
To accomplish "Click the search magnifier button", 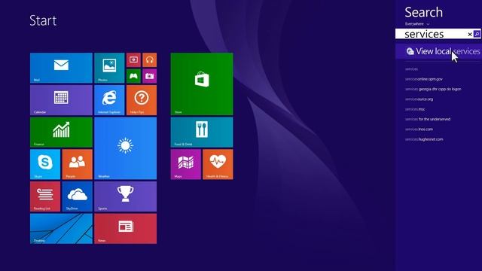I will [477, 34].
